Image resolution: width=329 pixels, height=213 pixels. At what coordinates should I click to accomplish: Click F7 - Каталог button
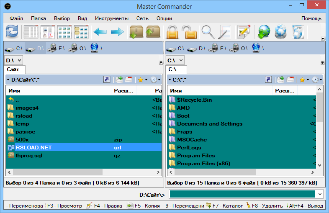(224, 205)
